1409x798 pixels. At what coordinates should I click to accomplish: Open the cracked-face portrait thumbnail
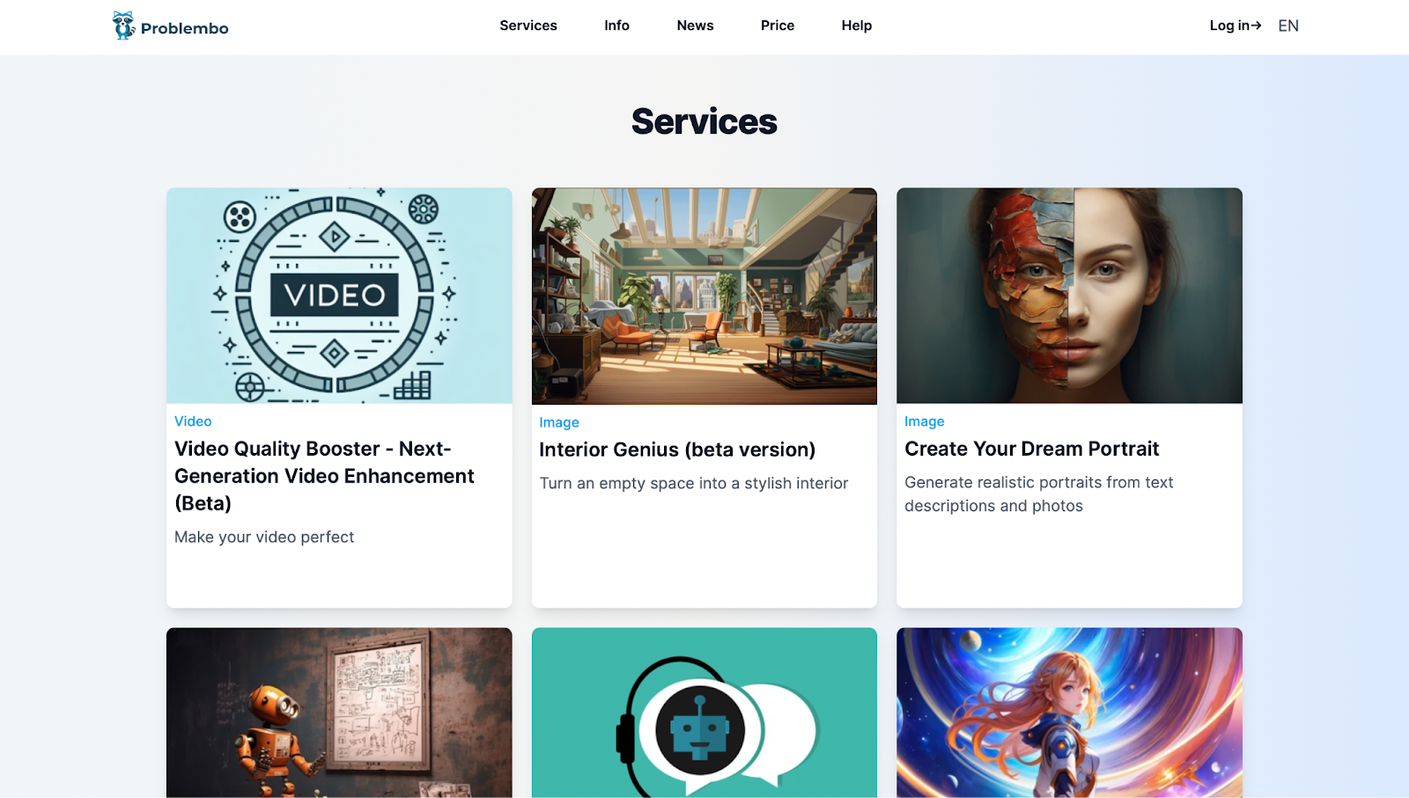pos(1069,296)
